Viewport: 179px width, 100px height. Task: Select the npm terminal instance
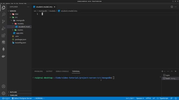pyautogui.click(x=170, y=75)
